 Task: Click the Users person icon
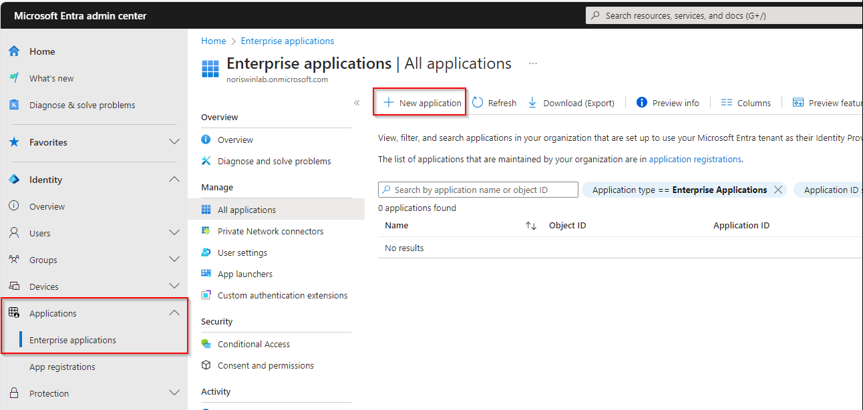pyautogui.click(x=14, y=233)
